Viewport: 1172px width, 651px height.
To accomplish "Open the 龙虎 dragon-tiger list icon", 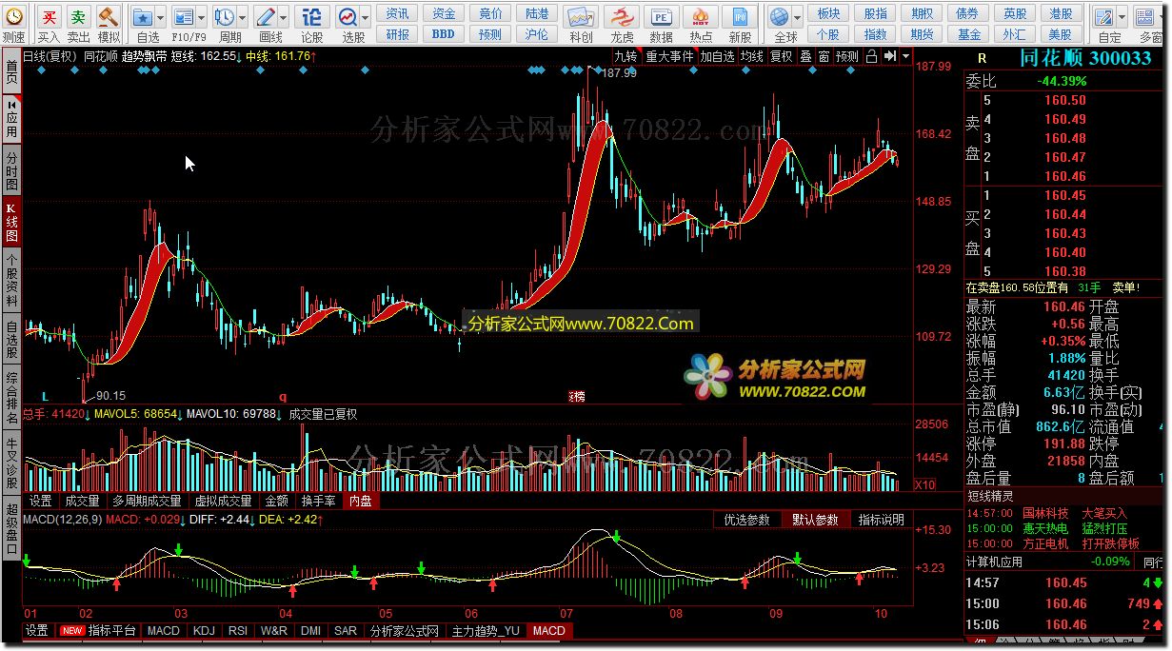I will coord(622,16).
